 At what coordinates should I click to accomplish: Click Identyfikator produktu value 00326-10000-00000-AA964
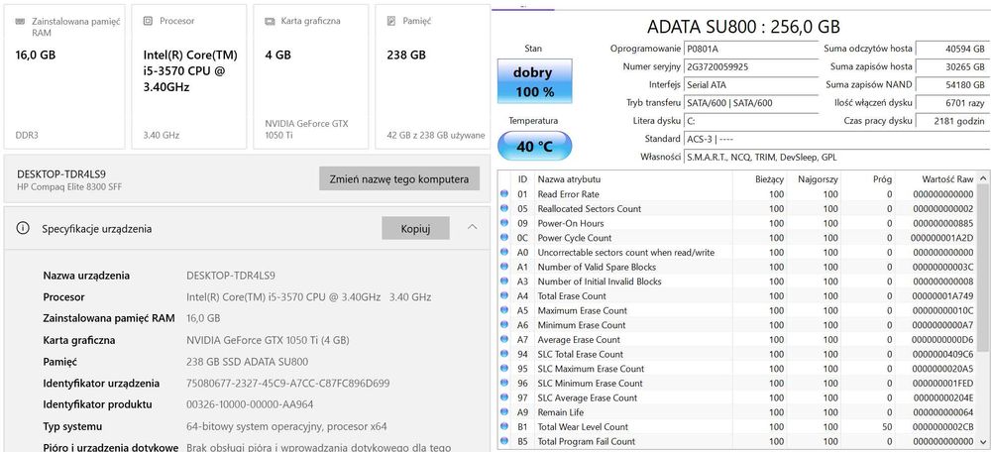pos(250,404)
